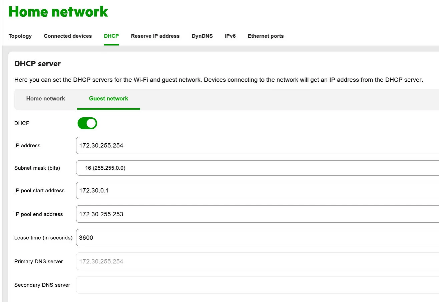
Task: Switch to the Ethernet ports tab
Action: click(x=266, y=36)
